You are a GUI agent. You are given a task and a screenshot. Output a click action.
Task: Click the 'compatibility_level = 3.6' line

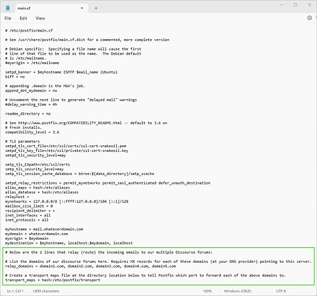[32, 132]
